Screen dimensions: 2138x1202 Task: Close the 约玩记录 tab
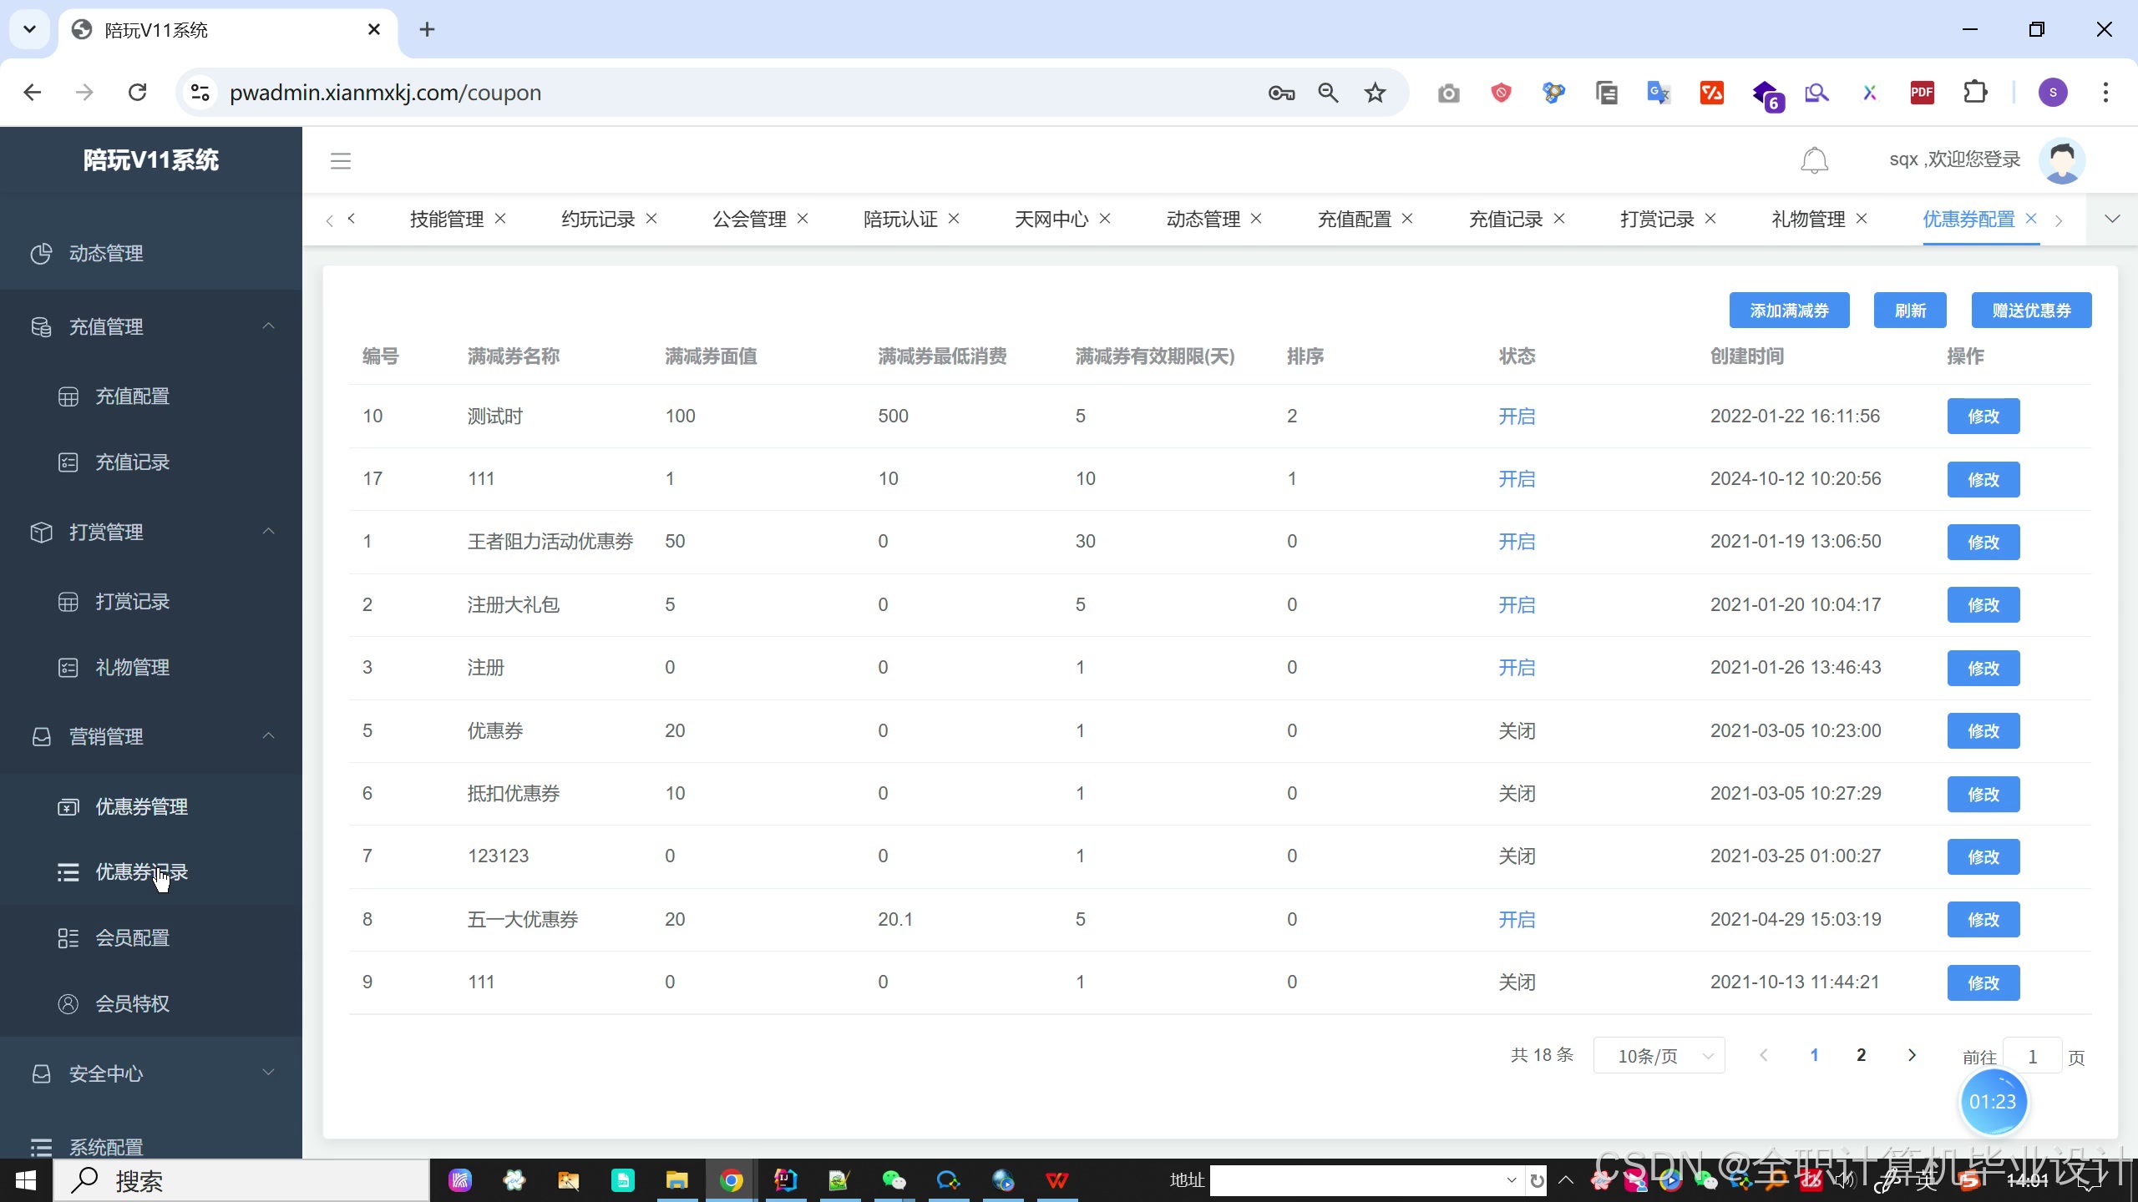(x=651, y=219)
